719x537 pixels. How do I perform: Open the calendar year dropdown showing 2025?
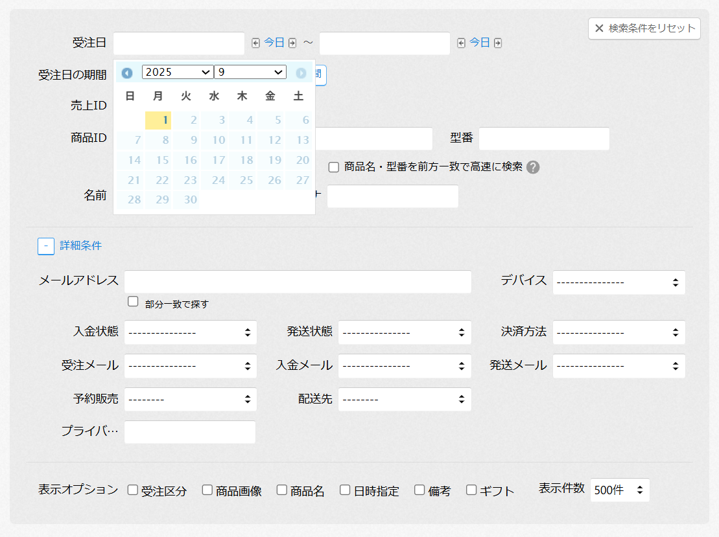pos(177,72)
